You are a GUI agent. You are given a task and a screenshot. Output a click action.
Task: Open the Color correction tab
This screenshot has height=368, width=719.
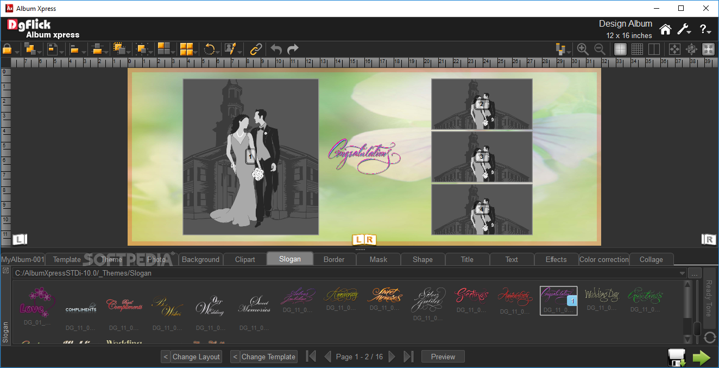(604, 259)
